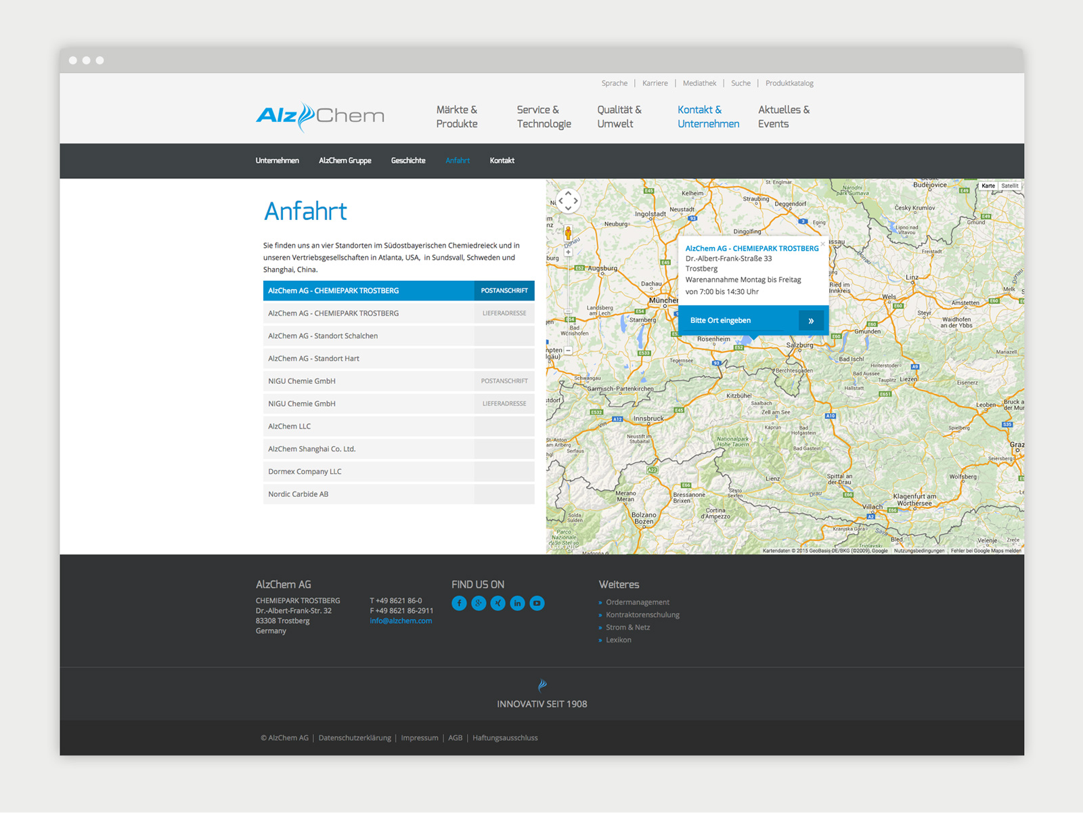Image resolution: width=1083 pixels, height=813 pixels.
Task: Go to Geschichte submenu item
Action: pyautogui.click(x=408, y=160)
